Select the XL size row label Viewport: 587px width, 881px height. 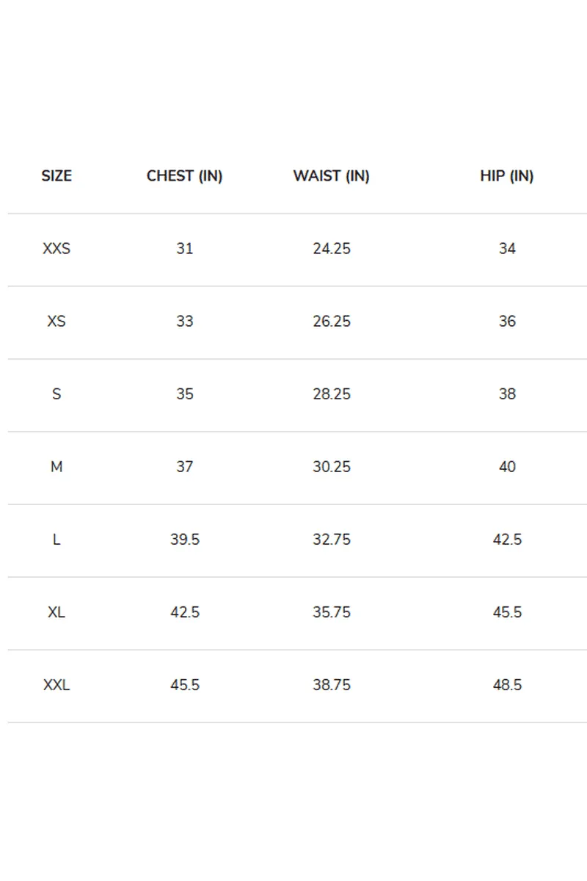click(56, 612)
